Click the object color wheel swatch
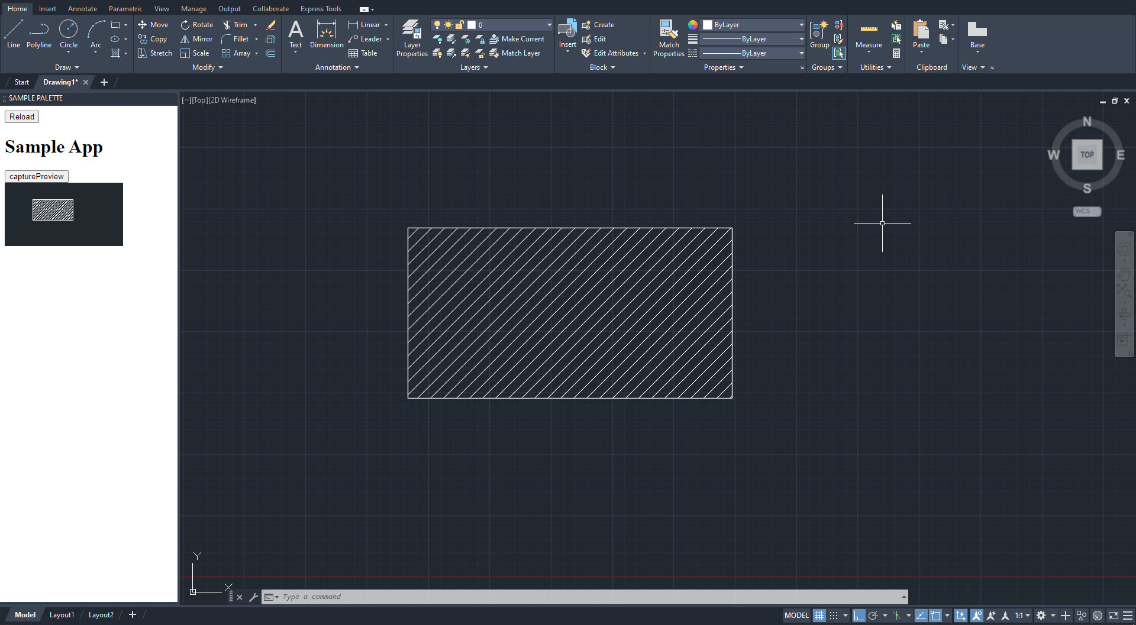The image size is (1136, 625). click(692, 25)
